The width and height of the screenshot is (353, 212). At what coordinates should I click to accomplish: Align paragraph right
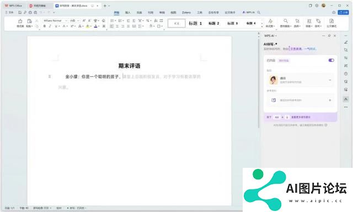[x=122, y=26]
